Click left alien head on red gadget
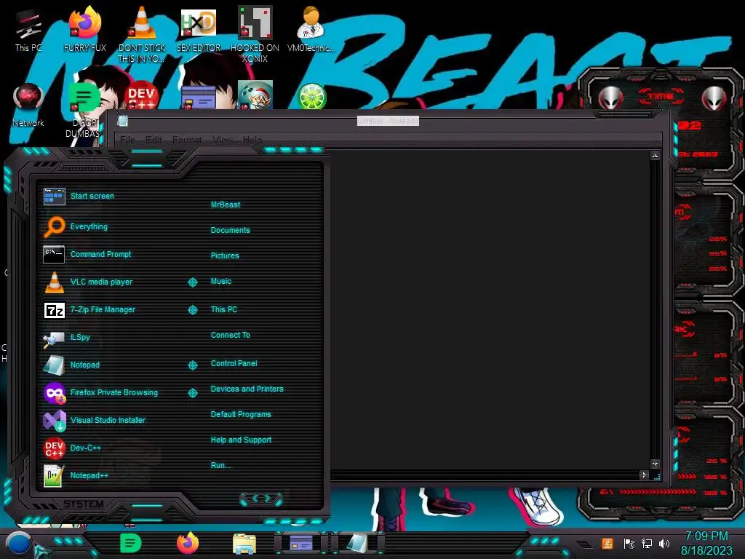The image size is (745, 559). click(x=610, y=98)
